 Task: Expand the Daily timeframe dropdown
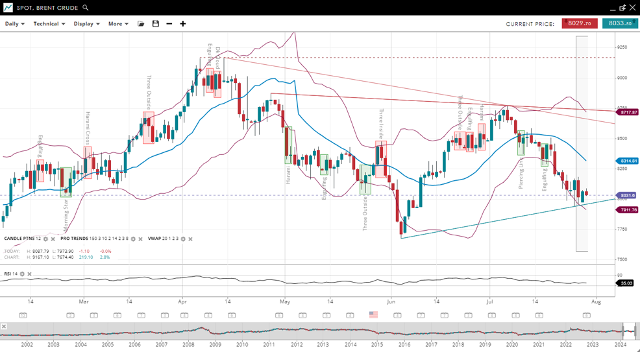(15, 24)
